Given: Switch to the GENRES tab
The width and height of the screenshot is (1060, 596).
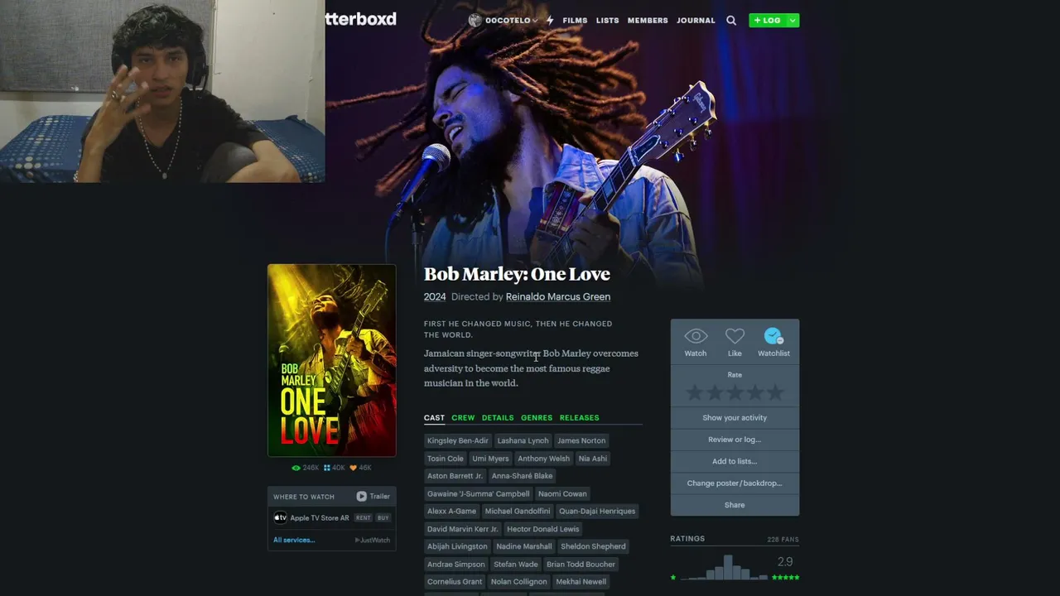Looking at the screenshot, I should coord(537,418).
